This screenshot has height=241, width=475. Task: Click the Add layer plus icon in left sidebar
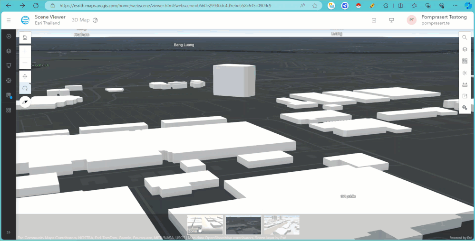(x=9, y=36)
